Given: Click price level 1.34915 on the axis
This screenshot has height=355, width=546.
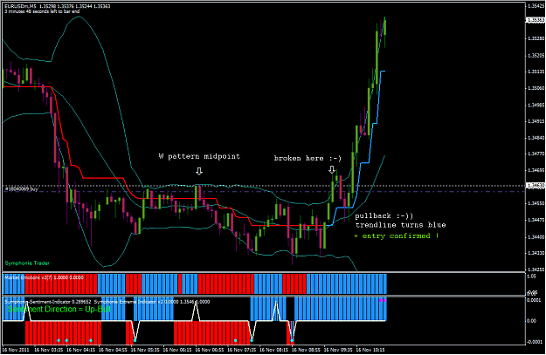Looking at the screenshot, I should pyautogui.click(x=536, y=121).
